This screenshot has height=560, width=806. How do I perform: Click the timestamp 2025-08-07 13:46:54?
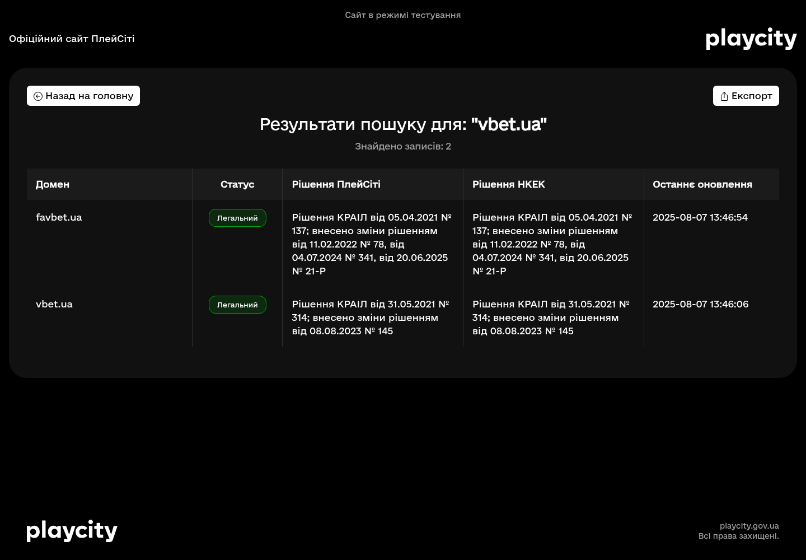tap(700, 217)
